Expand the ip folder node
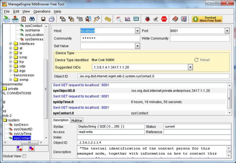The image size is (236, 163). 10,53
